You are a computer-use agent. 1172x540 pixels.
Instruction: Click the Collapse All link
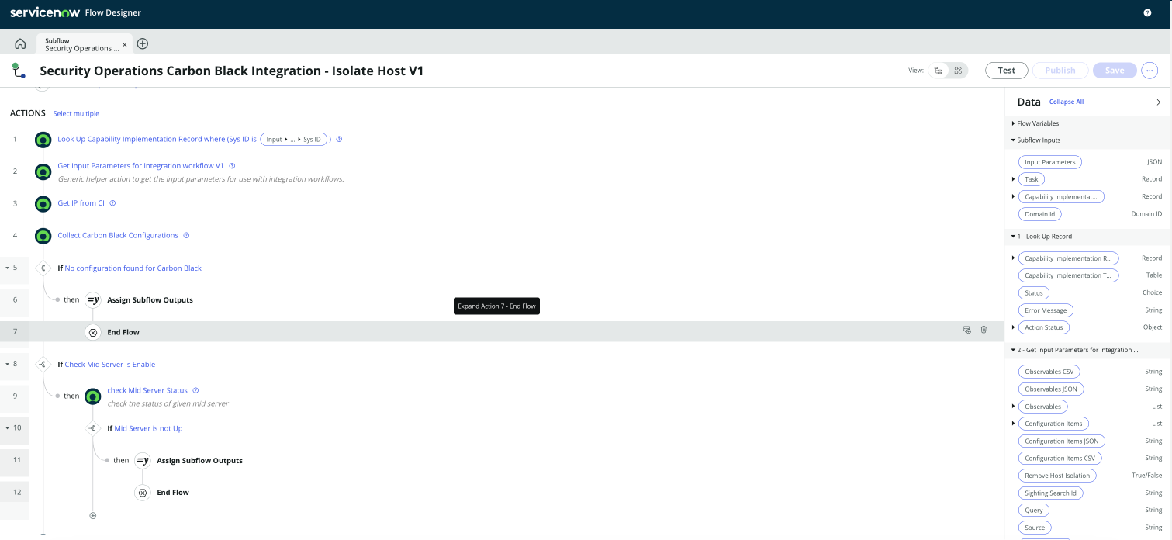[x=1067, y=102]
